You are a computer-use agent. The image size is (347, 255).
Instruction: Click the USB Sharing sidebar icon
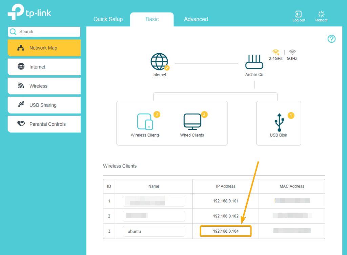click(x=21, y=104)
